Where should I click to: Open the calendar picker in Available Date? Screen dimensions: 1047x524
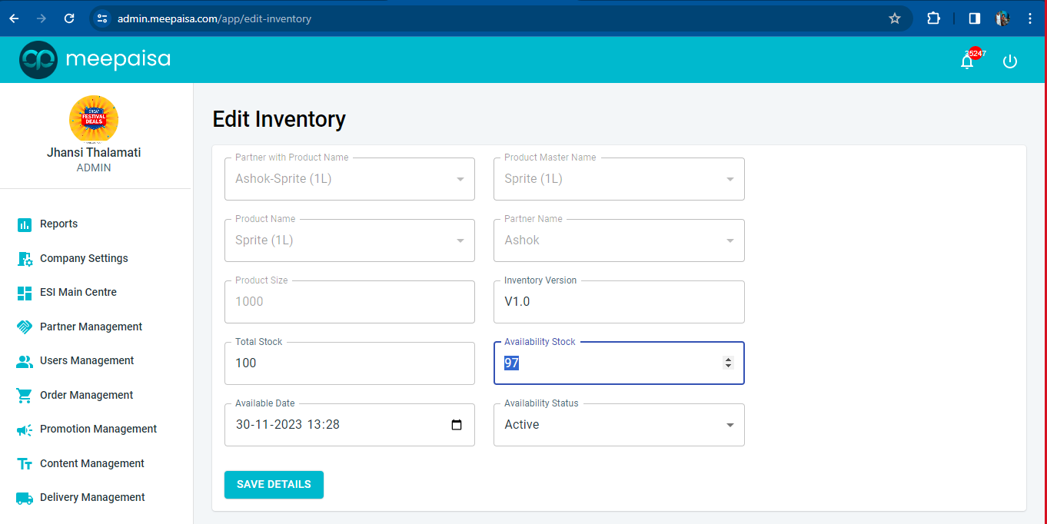(457, 425)
